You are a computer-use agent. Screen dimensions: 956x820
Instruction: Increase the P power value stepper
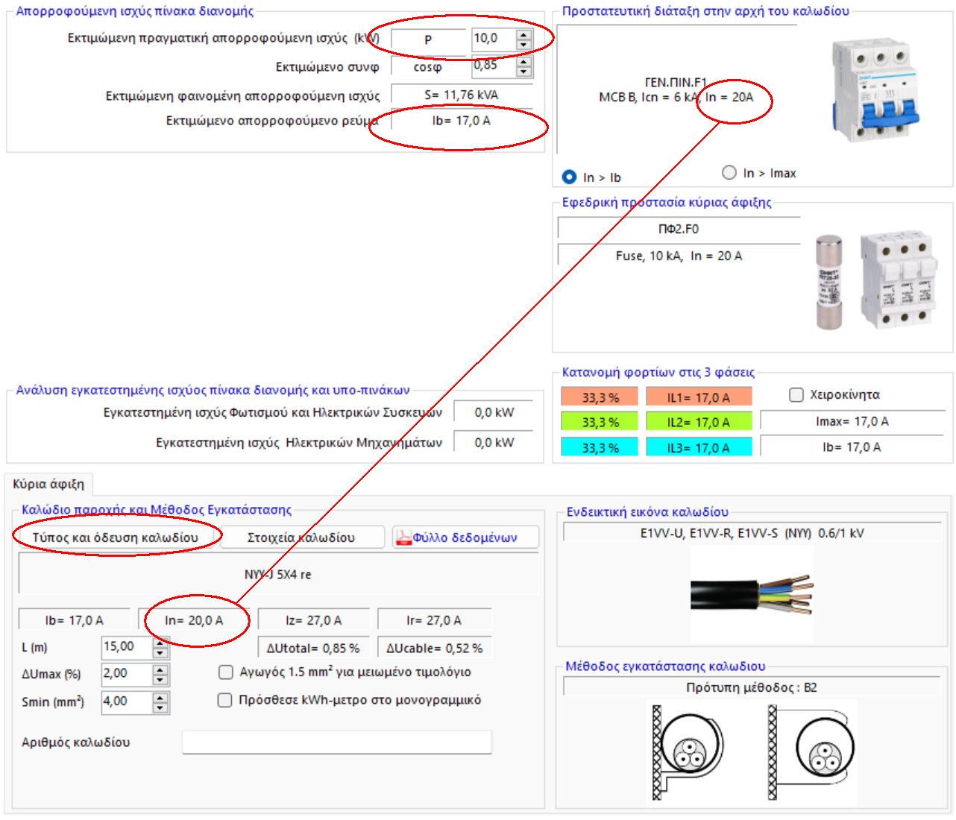click(x=524, y=34)
